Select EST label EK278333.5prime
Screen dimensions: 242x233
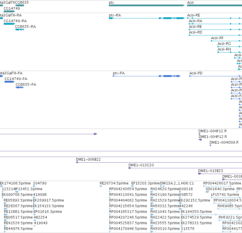(196, 223)
